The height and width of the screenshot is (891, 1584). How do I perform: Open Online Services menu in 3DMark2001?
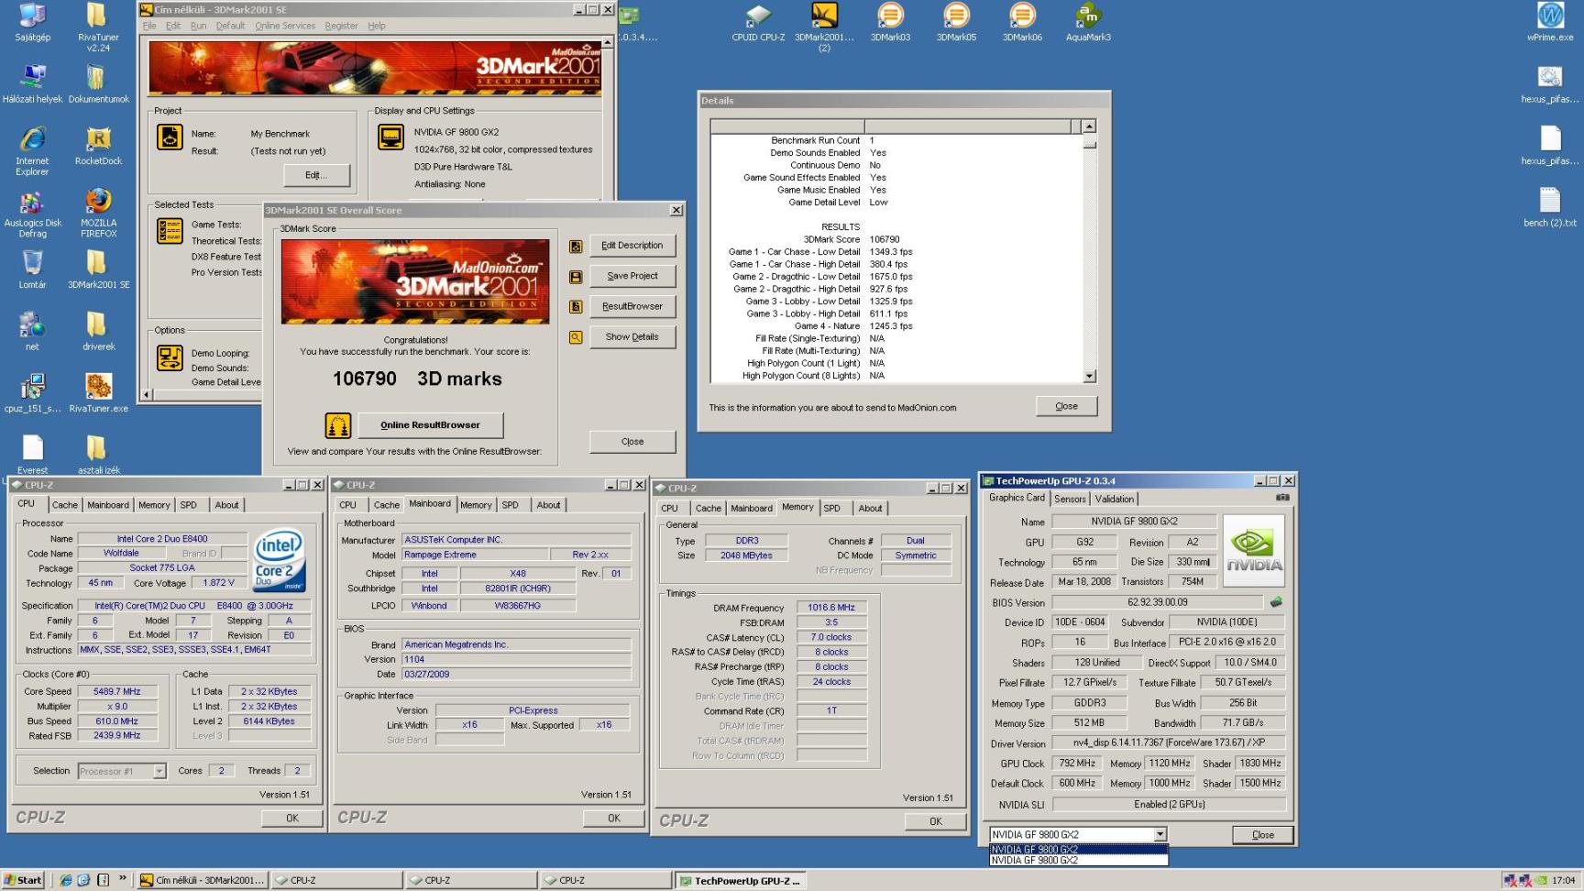[x=284, y=26]
